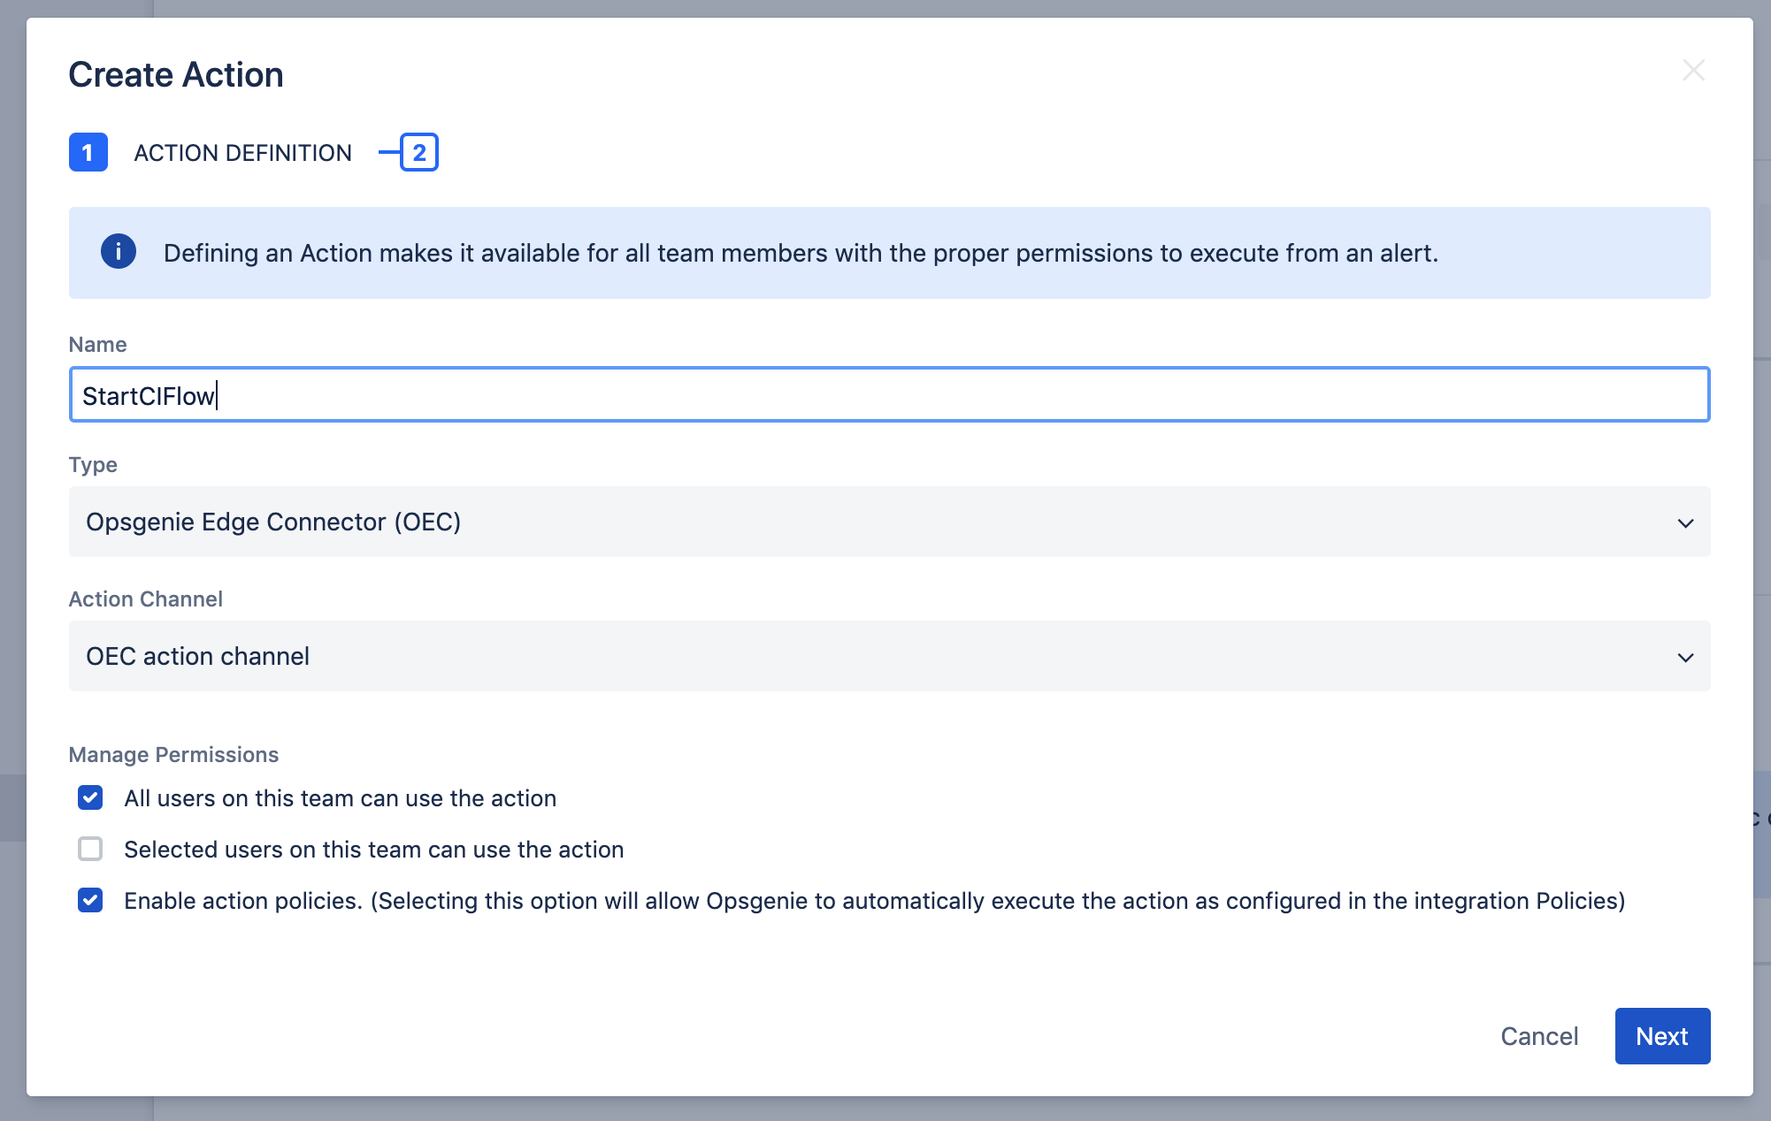Cancel the action creation
This screenshot has height=1121, width=1771.
1539,1036
